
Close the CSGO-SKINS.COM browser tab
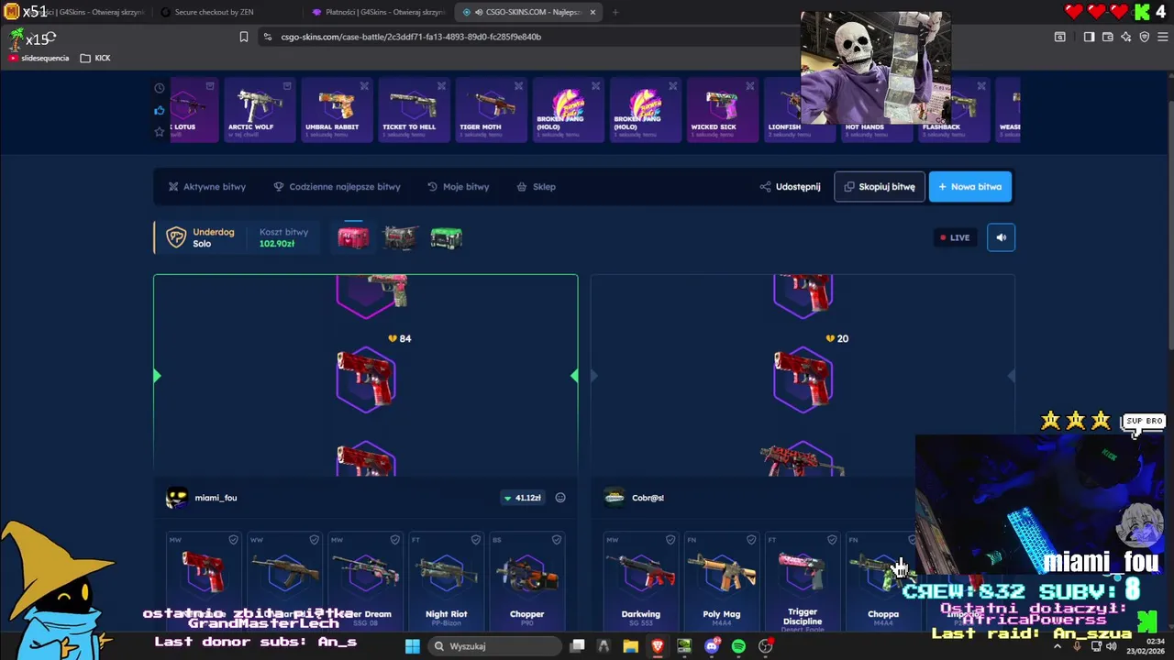(593, 12)
